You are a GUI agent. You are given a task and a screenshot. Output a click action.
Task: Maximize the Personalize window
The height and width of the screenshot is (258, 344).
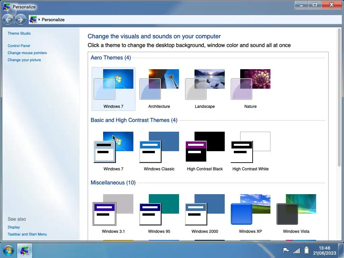(314, 5)
